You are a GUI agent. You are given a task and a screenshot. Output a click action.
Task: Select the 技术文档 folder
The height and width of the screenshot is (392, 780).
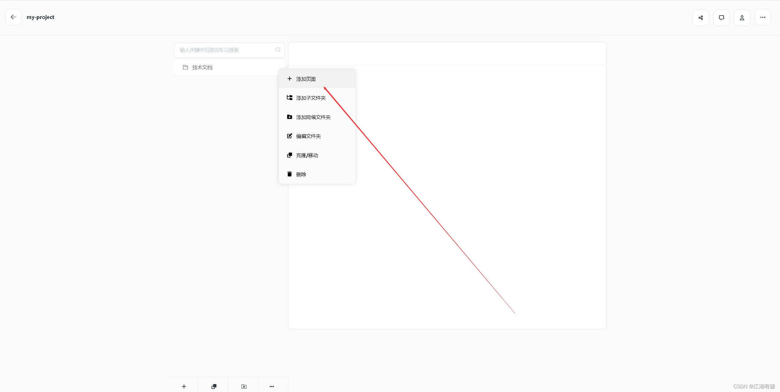229,67
